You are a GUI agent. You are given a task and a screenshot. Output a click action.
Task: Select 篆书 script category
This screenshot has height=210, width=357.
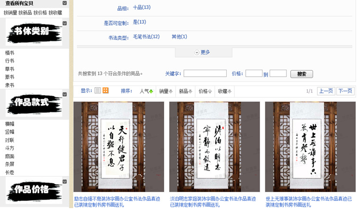click(x=10, y=77)
